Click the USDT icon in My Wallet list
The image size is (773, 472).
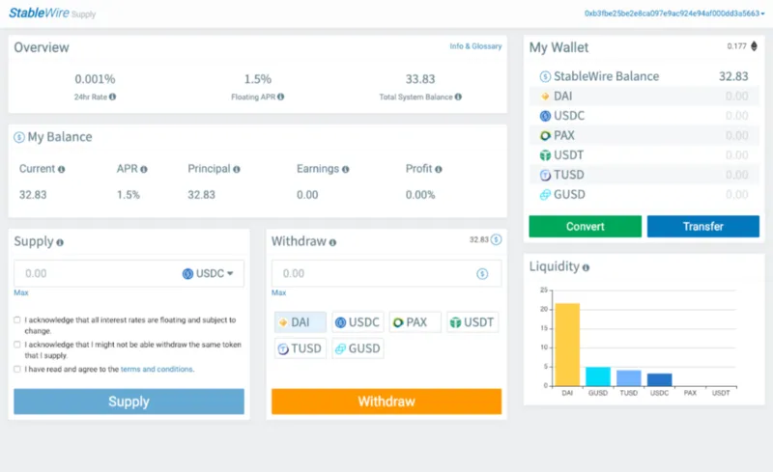(545, 155)
